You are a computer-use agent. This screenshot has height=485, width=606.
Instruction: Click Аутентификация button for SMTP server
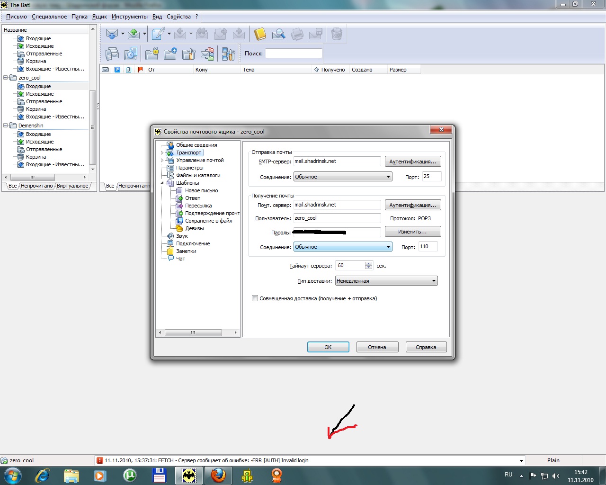tap(413, 162)
